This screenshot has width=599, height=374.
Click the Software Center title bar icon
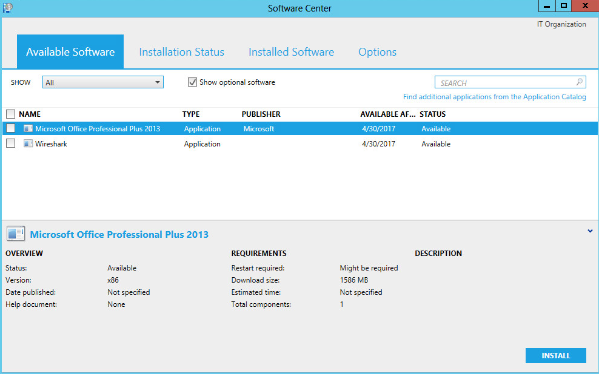(8, 8)
